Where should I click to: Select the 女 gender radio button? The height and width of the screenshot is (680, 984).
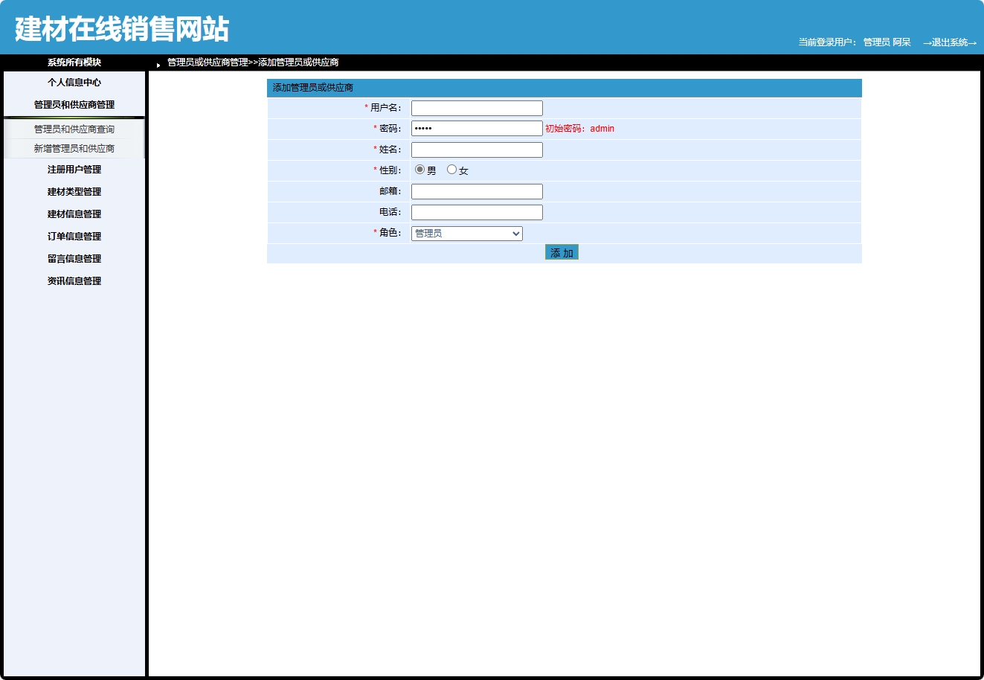click(x=451, y=169)
